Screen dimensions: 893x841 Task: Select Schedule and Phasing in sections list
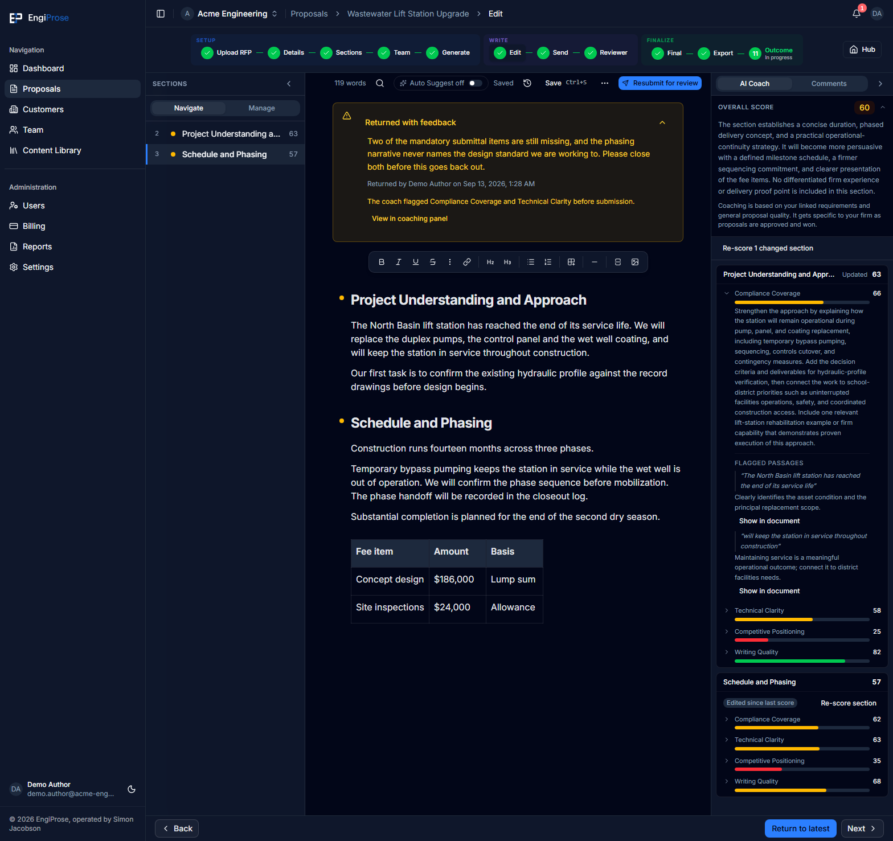pos(226,154)
